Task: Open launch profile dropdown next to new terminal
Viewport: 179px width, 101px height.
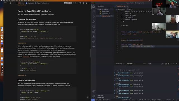Action: coord(145,64)
